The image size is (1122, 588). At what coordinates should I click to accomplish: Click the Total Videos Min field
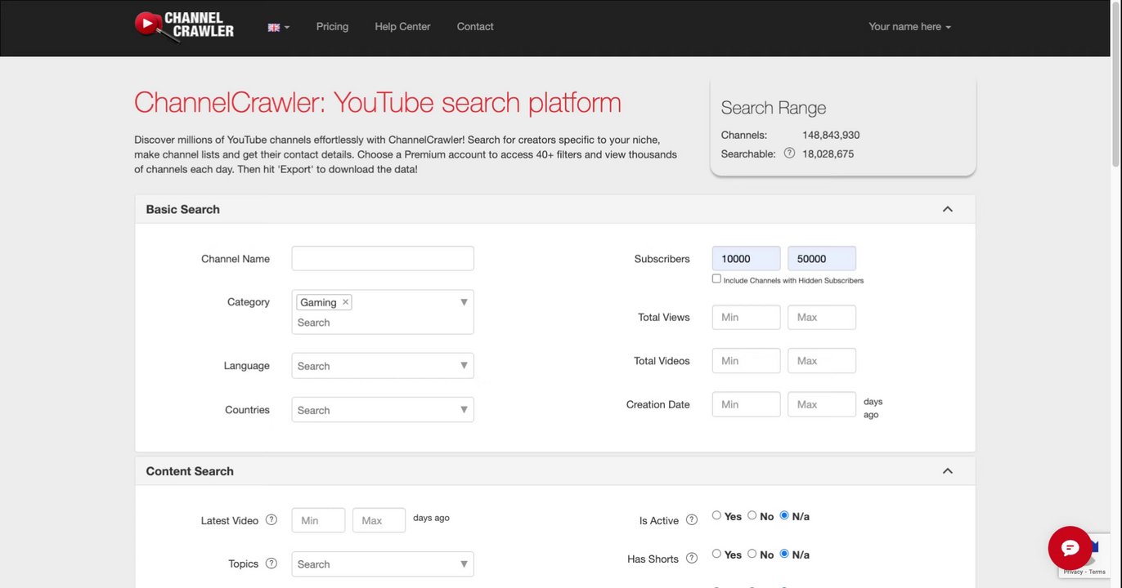click(747, 361)
